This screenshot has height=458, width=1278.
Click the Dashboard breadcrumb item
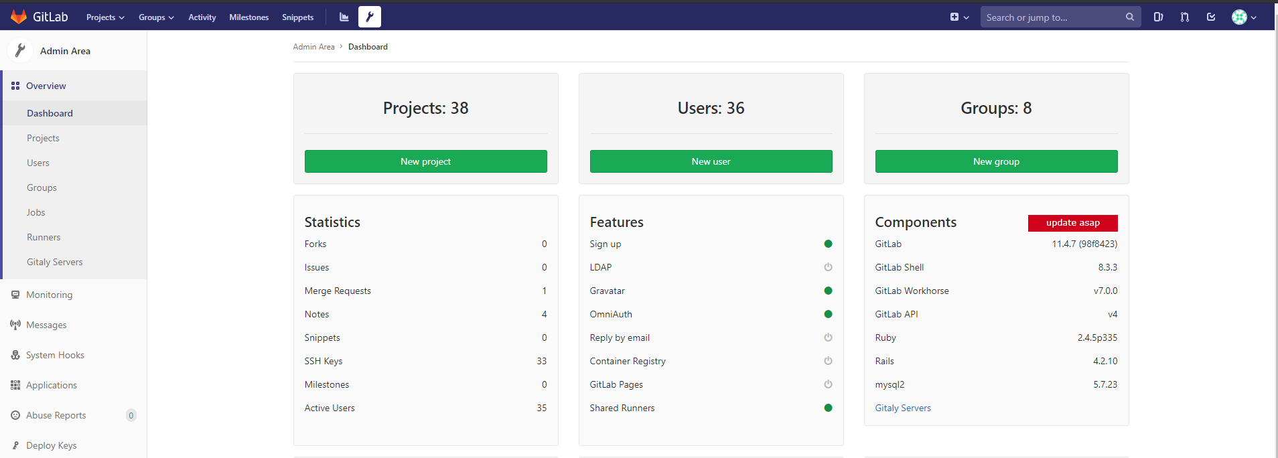(x=368, y=47)
